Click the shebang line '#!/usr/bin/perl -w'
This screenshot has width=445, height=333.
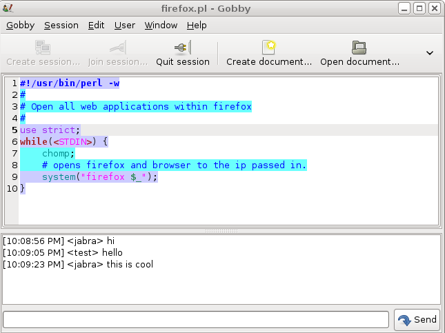coord(70,83)
